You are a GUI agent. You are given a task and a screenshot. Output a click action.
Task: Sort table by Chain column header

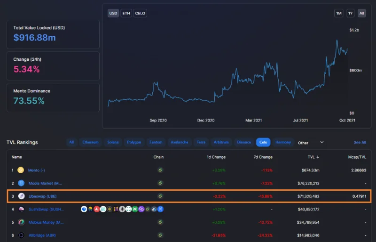click(158, 157)
